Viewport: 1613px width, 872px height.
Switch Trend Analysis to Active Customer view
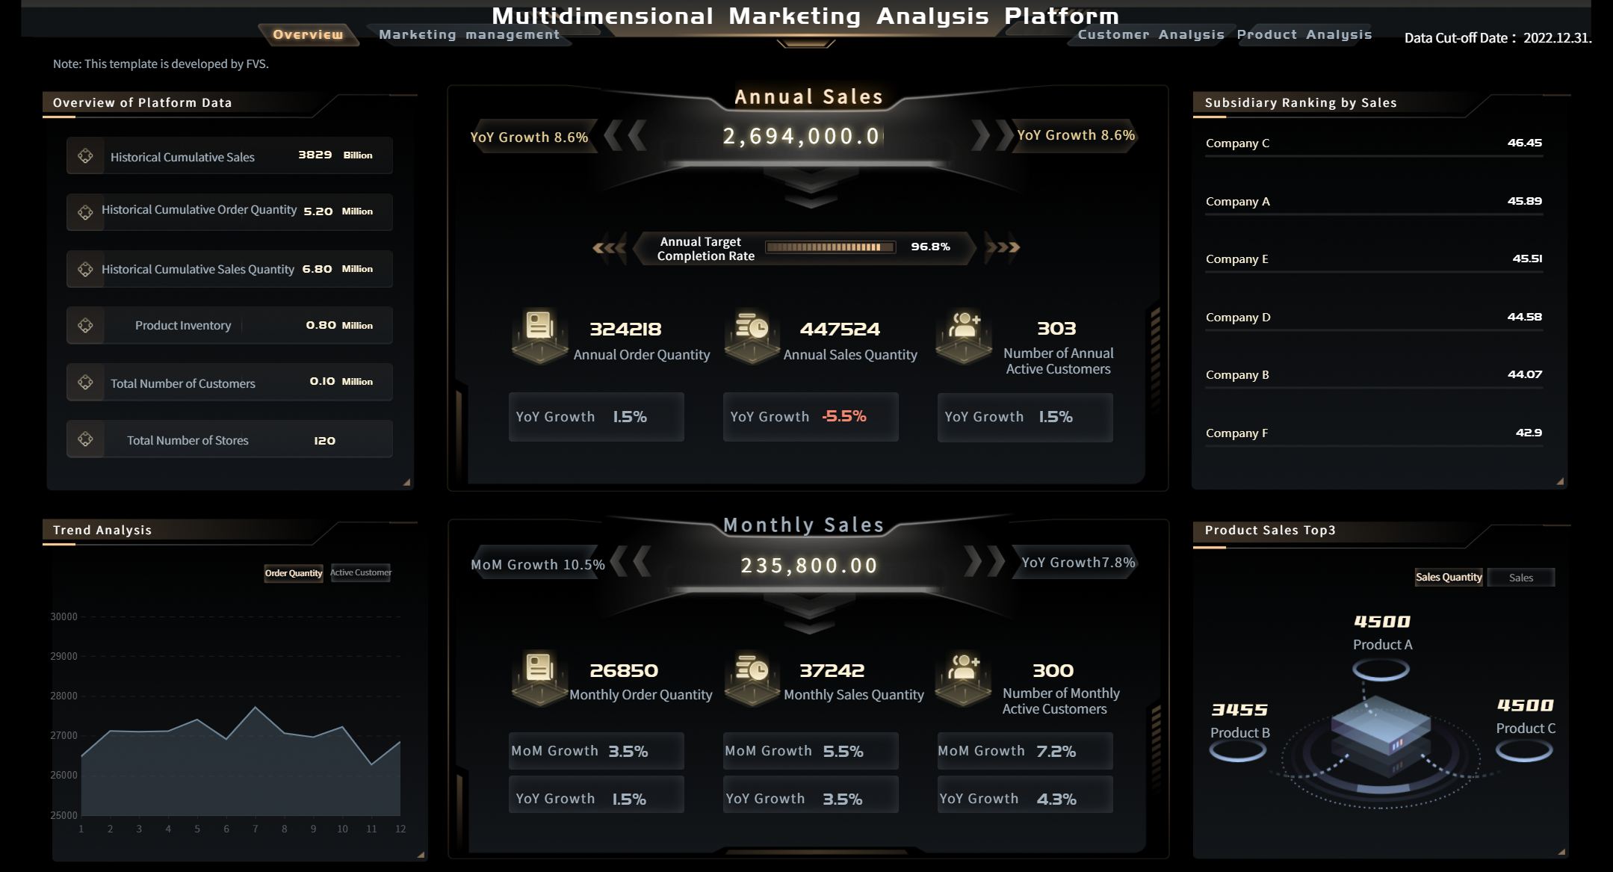[361, 573]
